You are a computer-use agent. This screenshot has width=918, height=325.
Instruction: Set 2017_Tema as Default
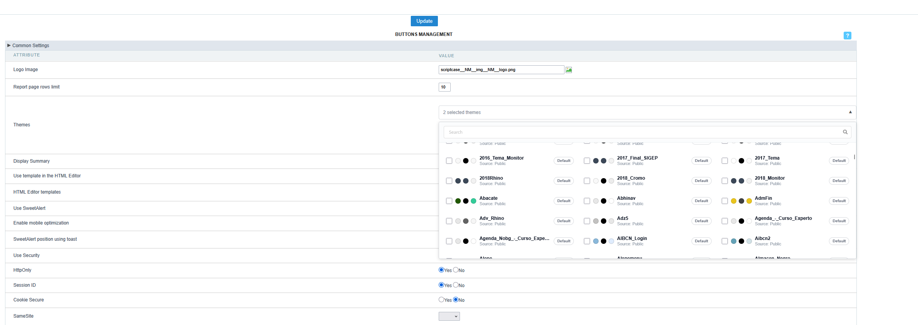coord(839,161)
